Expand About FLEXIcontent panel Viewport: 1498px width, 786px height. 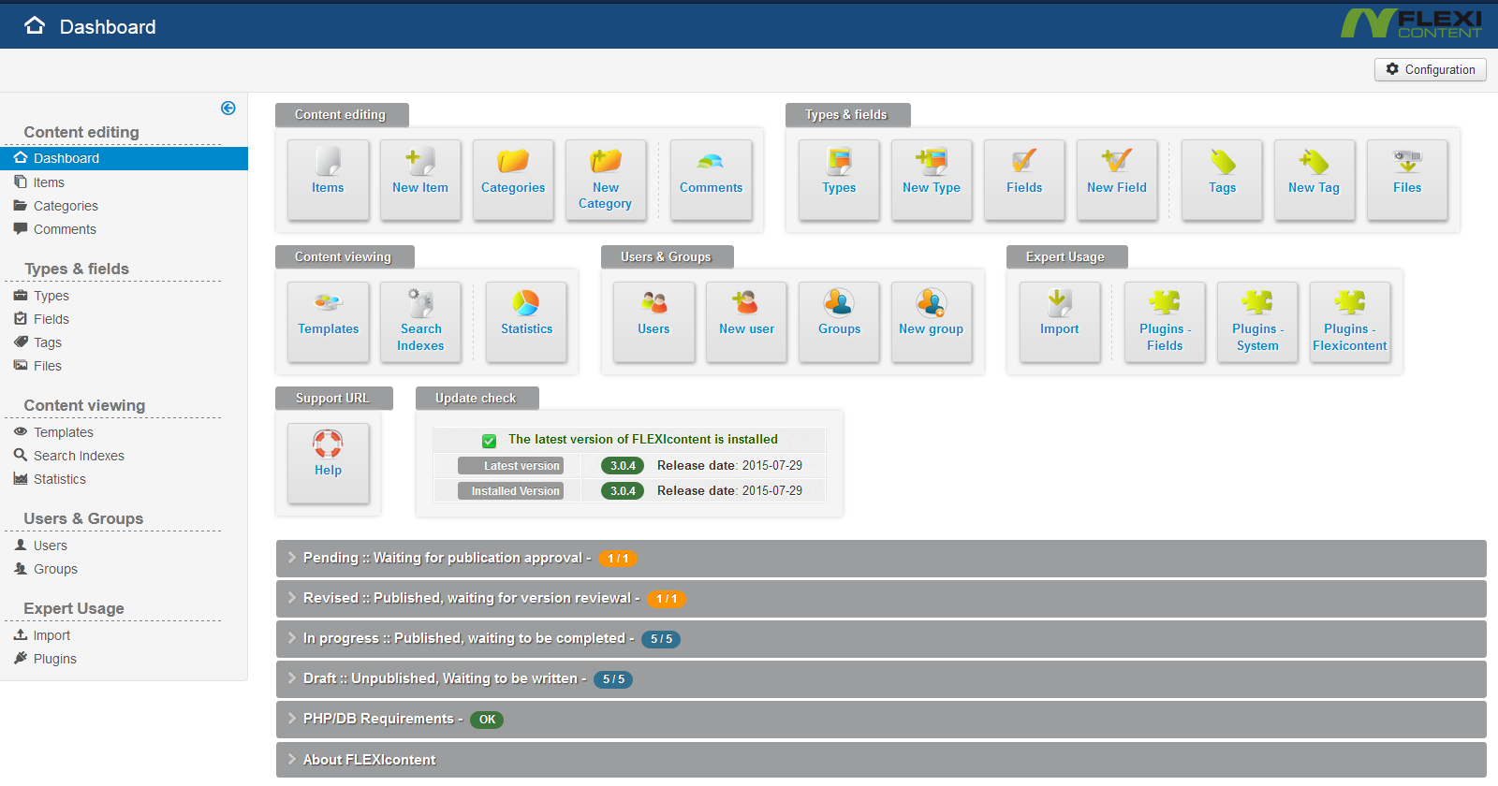[x=881, y=759]
